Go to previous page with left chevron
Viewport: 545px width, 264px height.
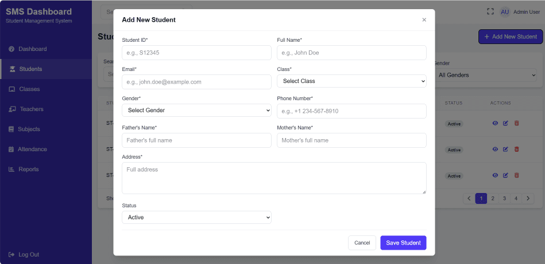coord(469,199)
